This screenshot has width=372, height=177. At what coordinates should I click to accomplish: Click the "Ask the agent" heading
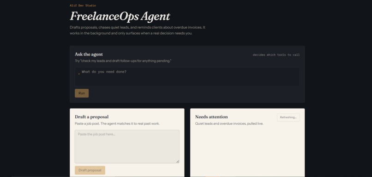89,55
